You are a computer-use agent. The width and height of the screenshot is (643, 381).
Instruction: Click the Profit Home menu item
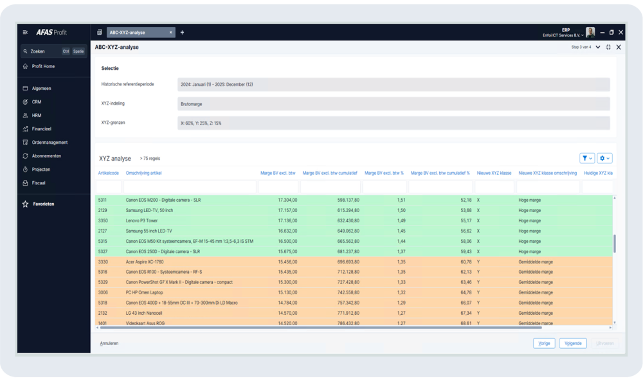[43, 66]
